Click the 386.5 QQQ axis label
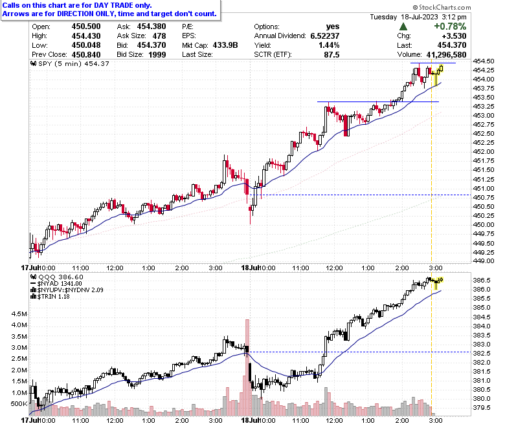The width and height of the screenshot is (505, 426). [x=482, y=280]
